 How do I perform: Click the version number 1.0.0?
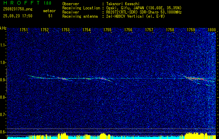coord(48,3)
